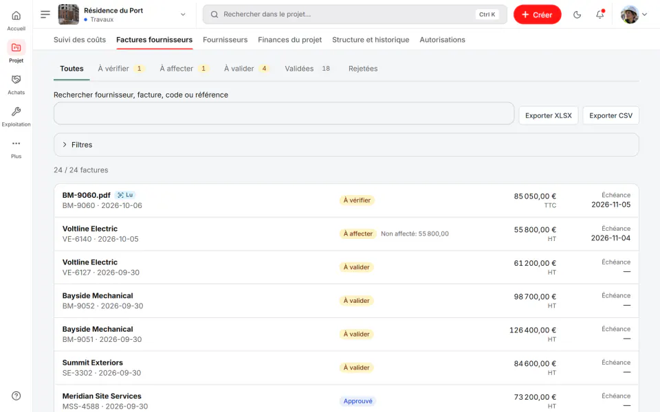Show the Validées invoices
660x412 pixels.
pyautogui.click(x=307, y=69)
